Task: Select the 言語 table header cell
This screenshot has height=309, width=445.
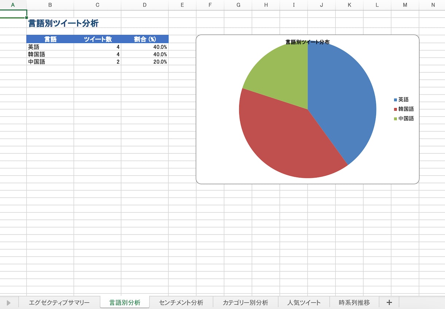Action: 50,39
